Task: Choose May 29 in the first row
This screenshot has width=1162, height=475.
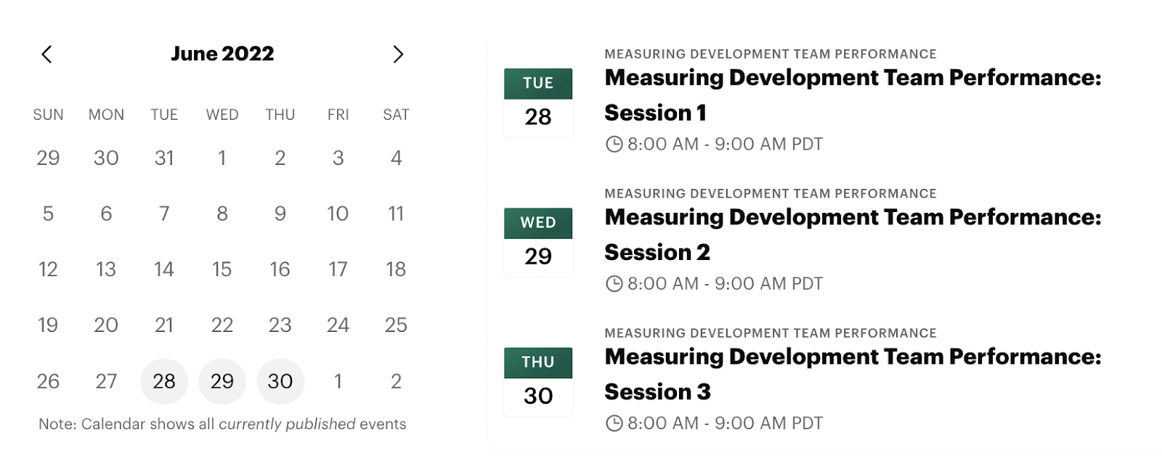Action: [x=48, y=158]
